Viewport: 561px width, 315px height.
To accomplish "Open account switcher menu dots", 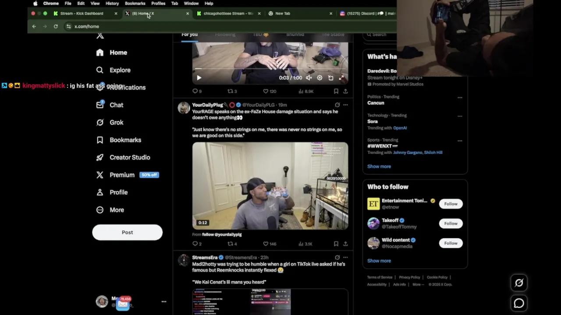I will (164, 302).
